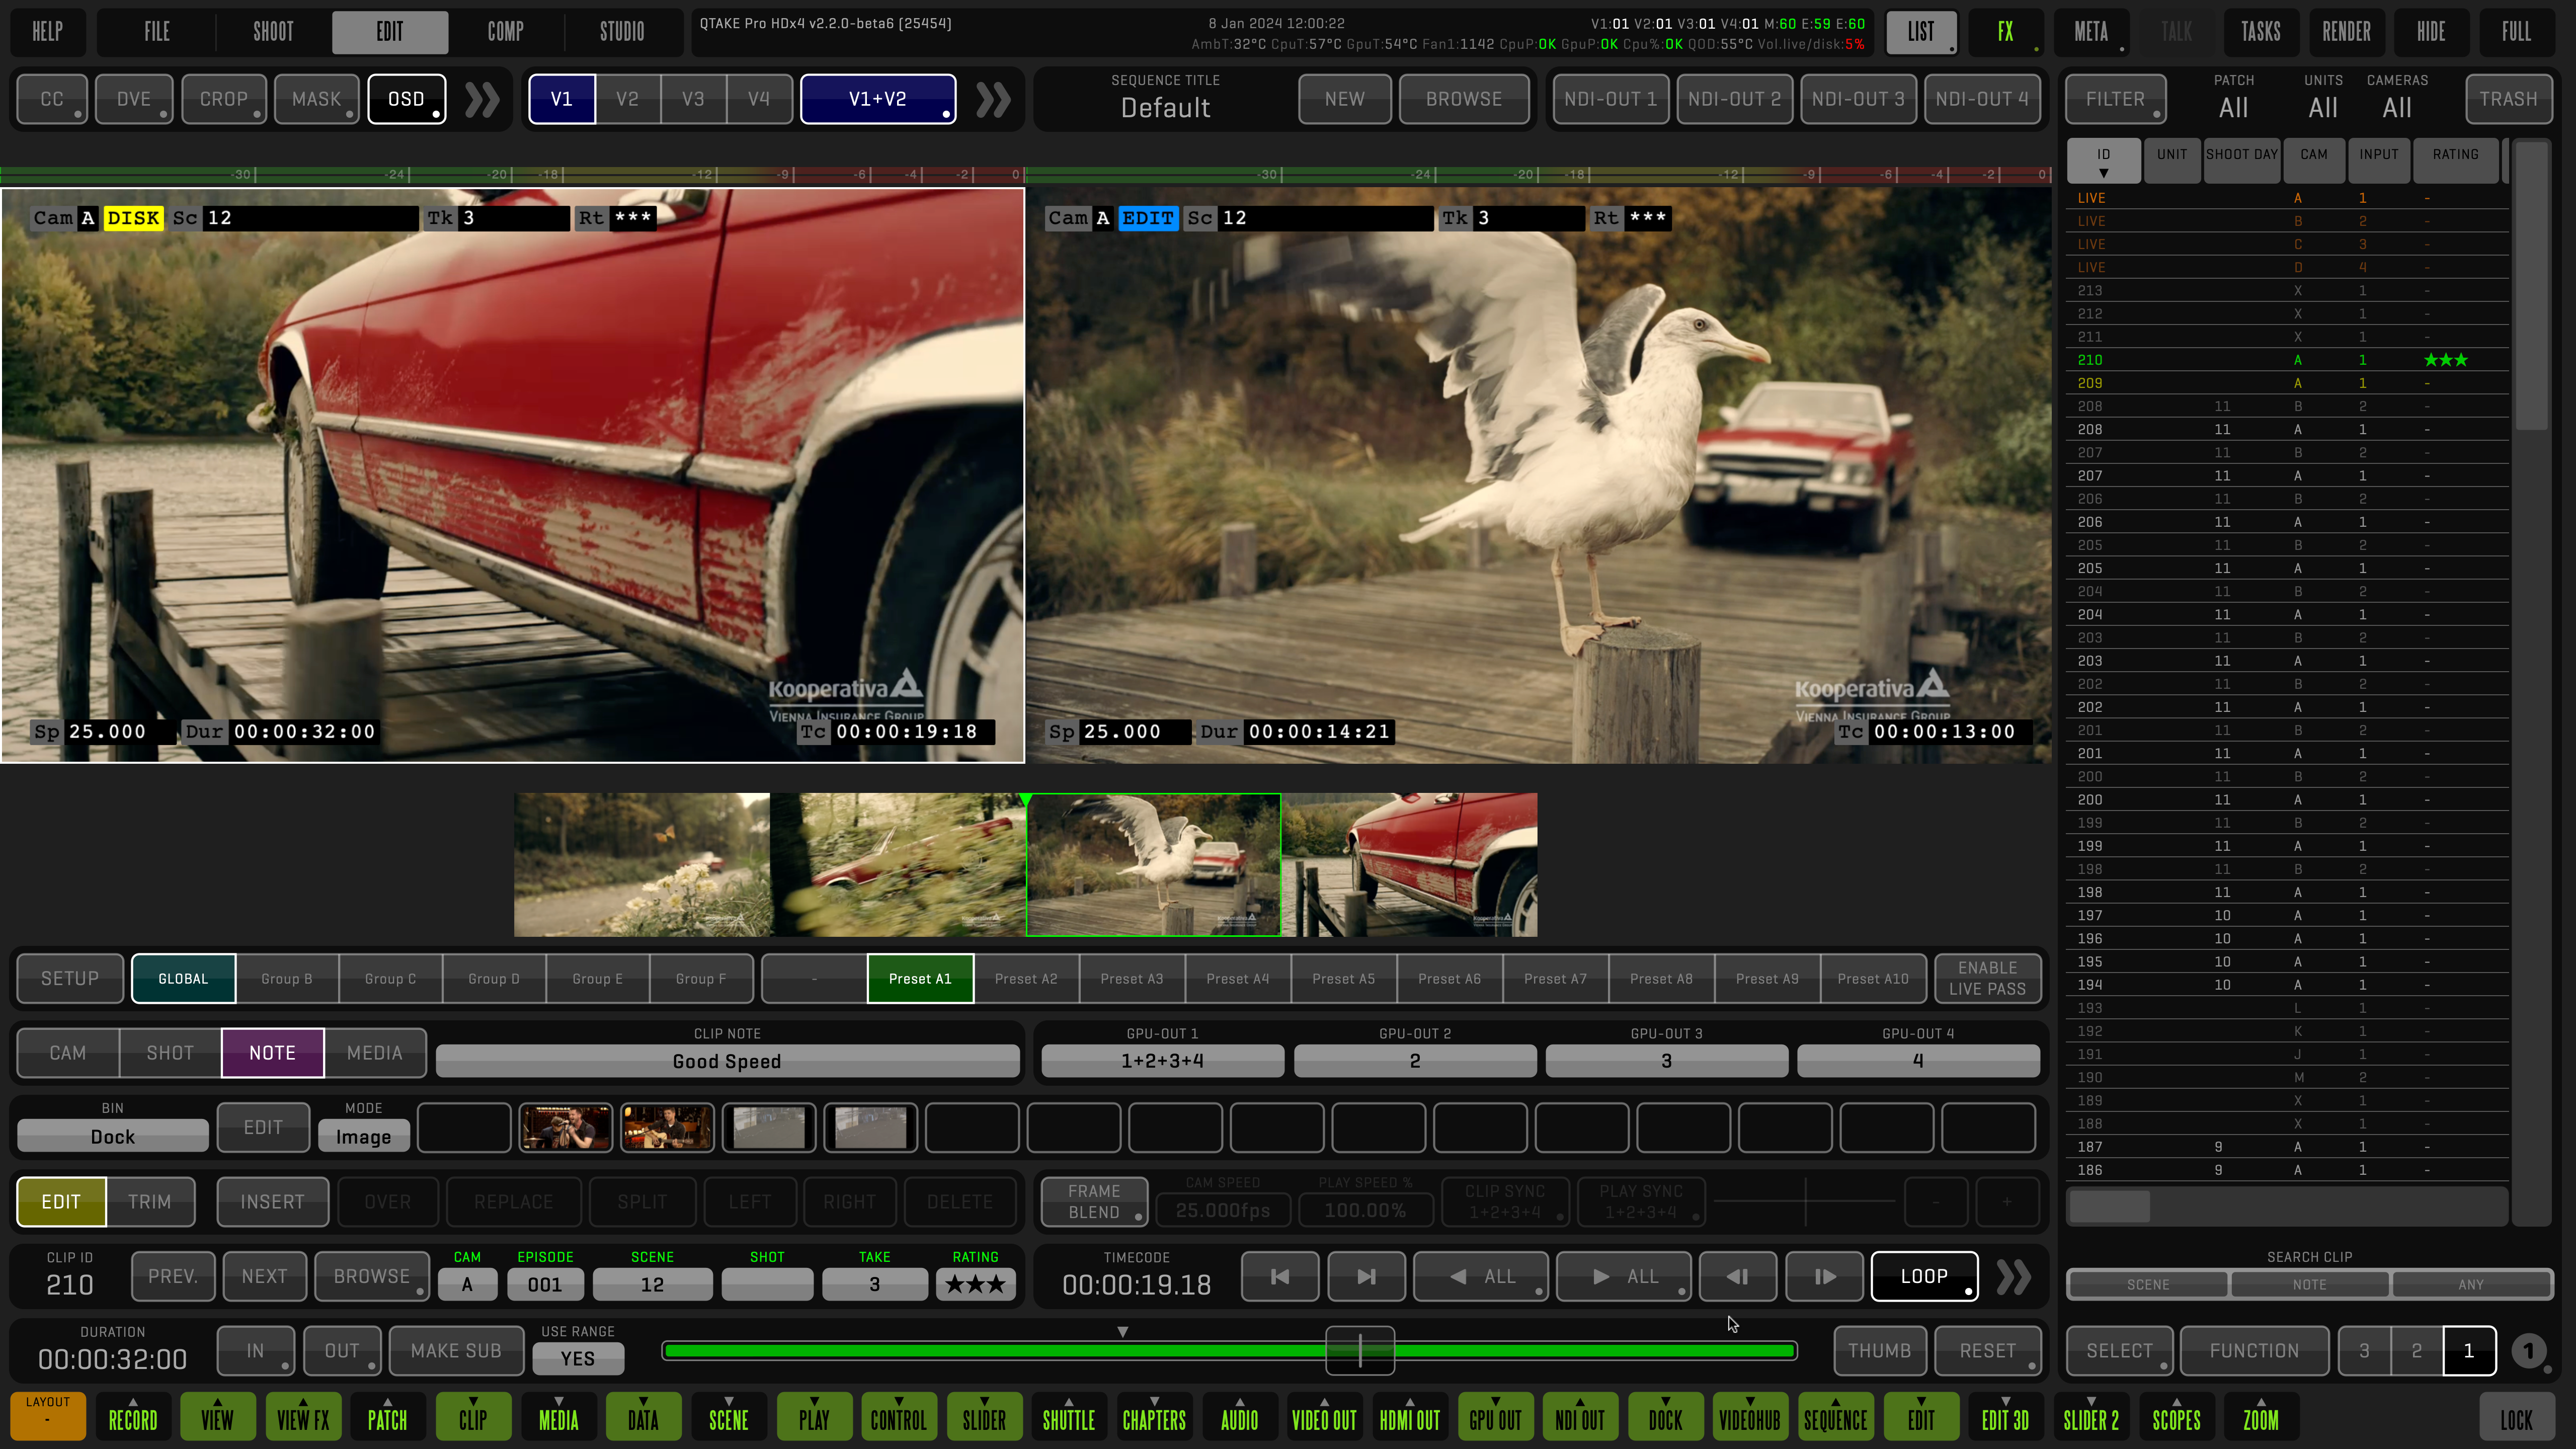Viewport: 2576px width, 1449px height.
Task: Step one frame backward
Action: tap(1737, 1276)
